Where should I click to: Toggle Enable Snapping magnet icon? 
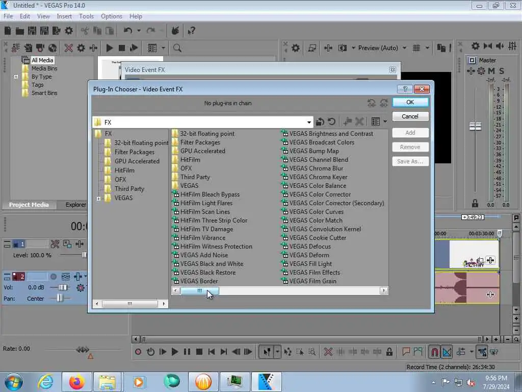[434, 352]
